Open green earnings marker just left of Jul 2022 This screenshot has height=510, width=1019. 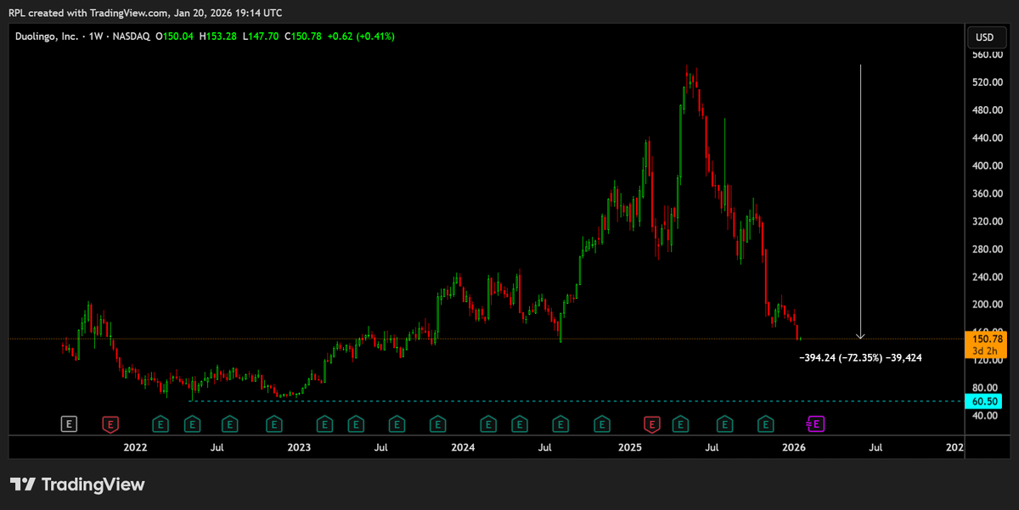192,423
